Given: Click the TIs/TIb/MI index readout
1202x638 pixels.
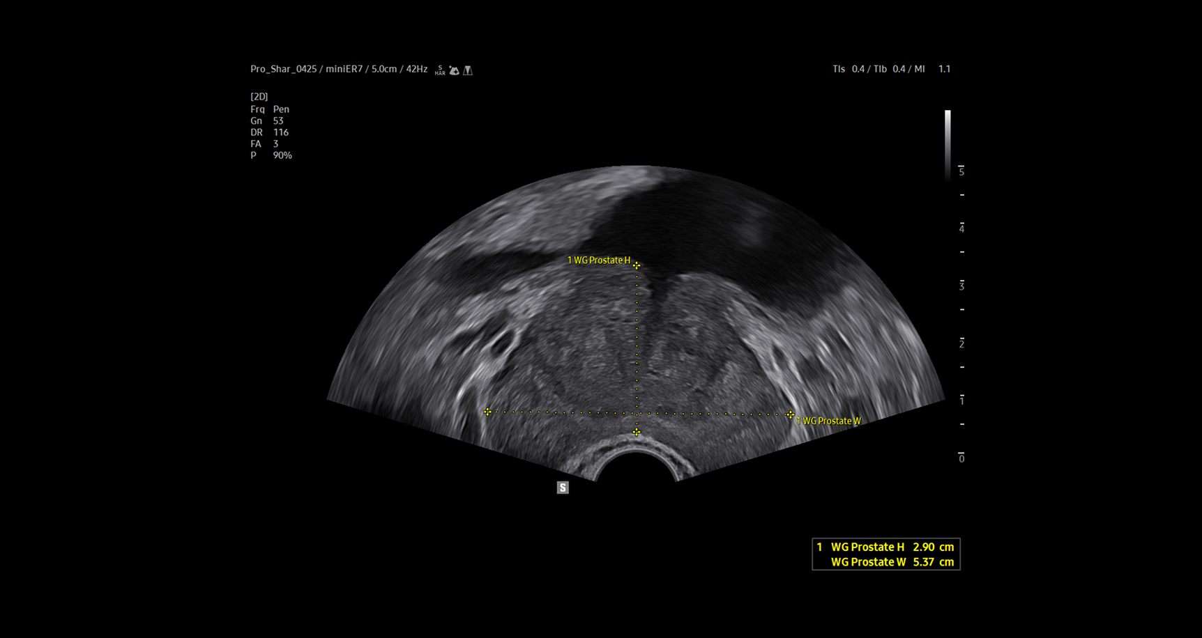Looking at the screenshot, I should pyautogui.click(x=891, y=69).
